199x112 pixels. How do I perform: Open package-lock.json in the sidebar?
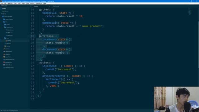click(x=10, y=59)
